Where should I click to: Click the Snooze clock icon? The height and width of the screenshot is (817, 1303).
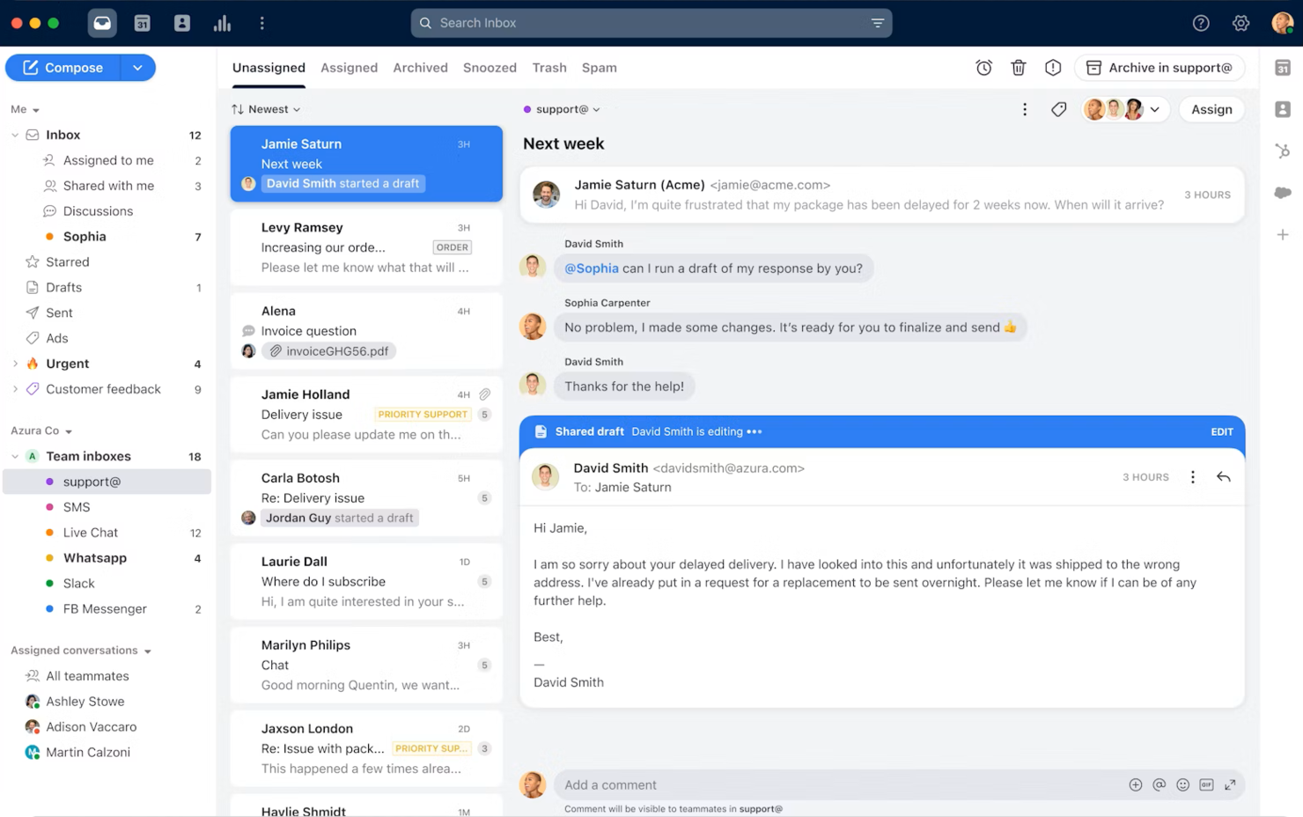pos(984,68)
